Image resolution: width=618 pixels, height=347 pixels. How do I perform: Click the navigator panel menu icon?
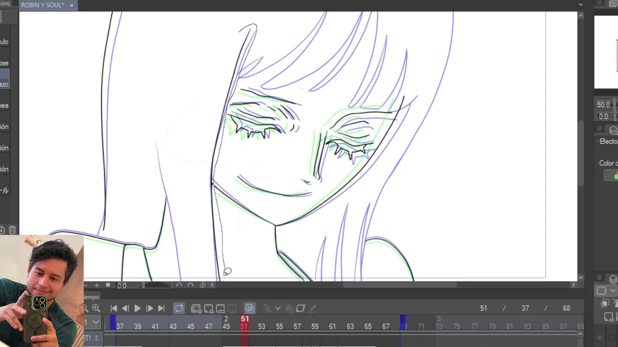pyautogui.click(x=600, y=4)
